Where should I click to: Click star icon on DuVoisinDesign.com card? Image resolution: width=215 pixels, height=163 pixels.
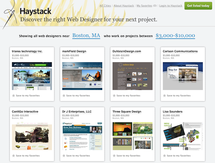[x=114, y=96]
